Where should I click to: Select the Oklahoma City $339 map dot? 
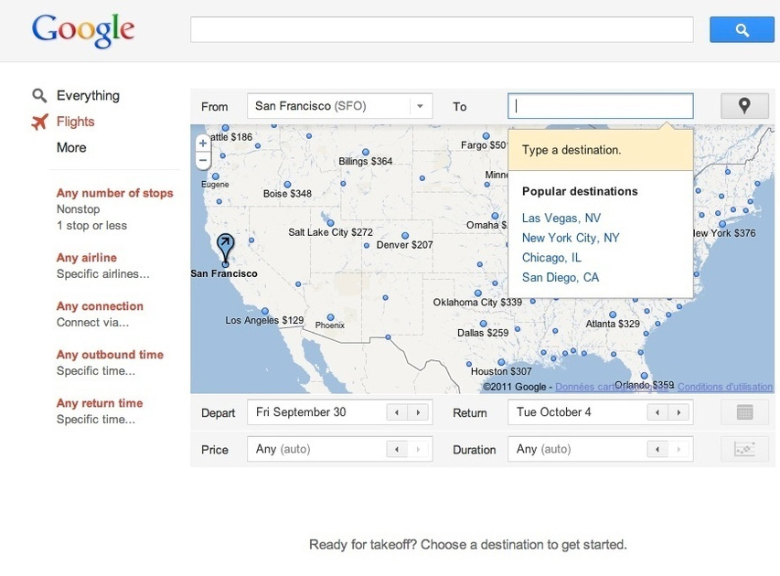(478, 293)
